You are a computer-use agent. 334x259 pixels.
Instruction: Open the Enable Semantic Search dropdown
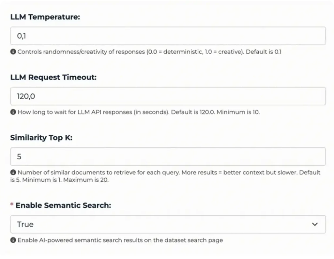[168, 224]
